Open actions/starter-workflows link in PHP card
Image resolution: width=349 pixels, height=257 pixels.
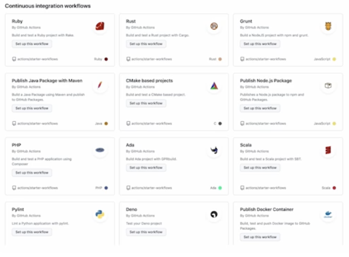click(37, 188)
